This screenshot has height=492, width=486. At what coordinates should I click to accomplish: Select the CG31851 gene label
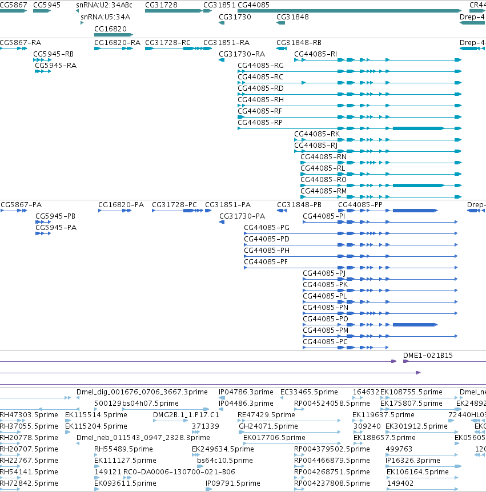(x=219, y=5)
